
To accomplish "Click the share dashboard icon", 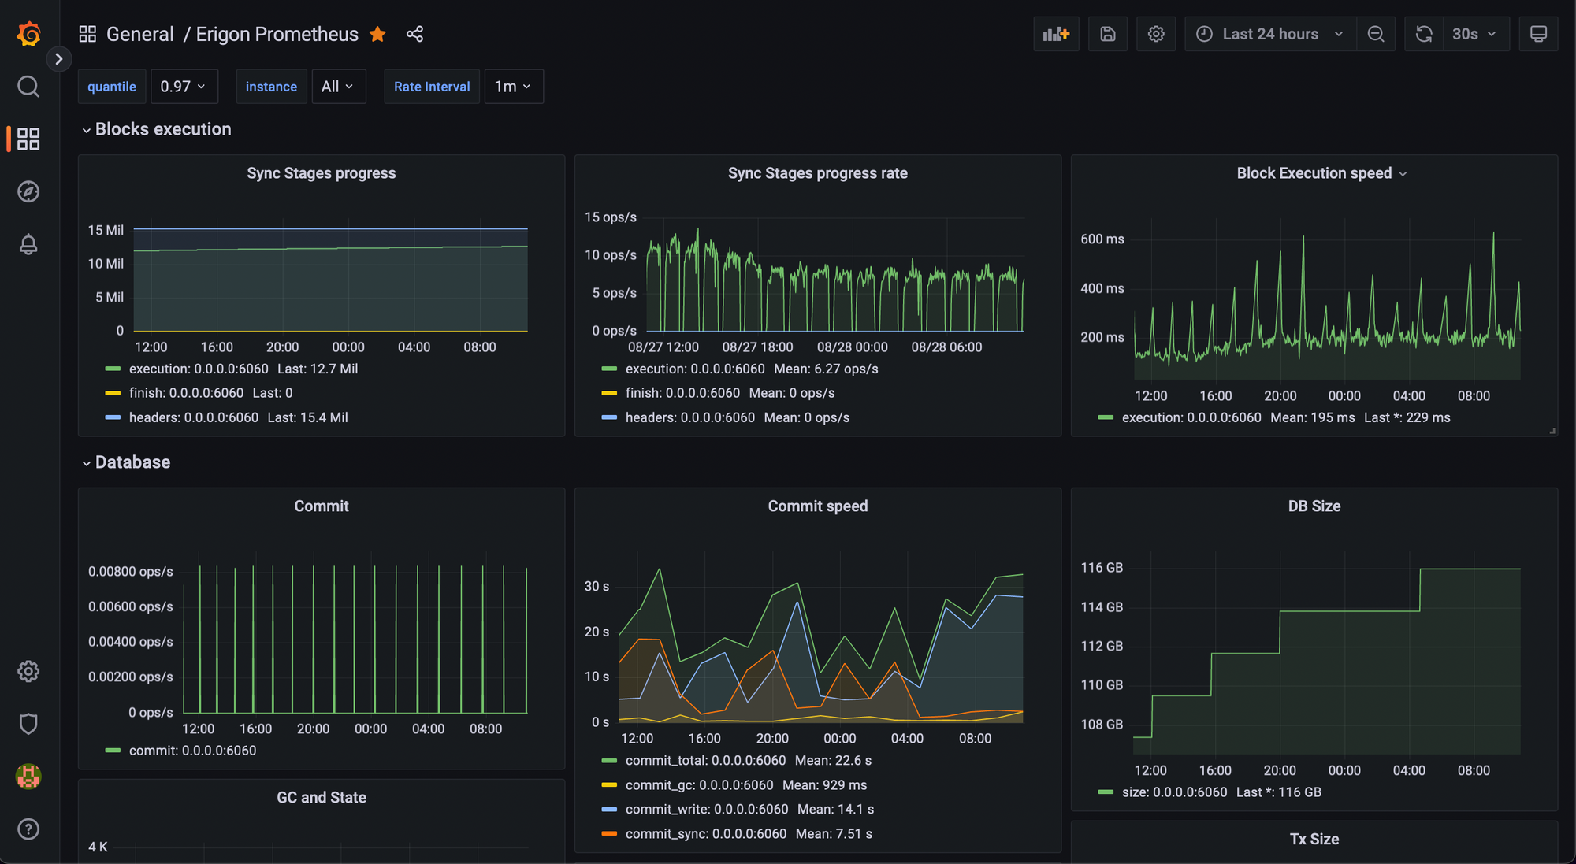I will 414,34.
